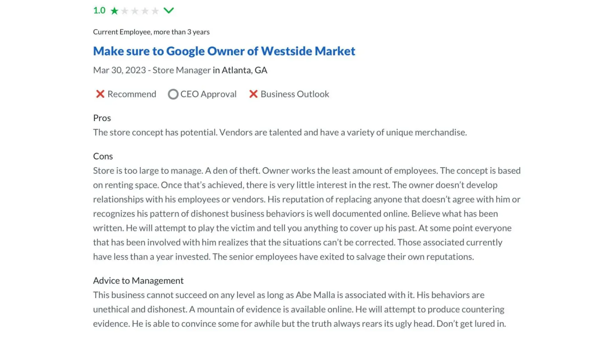Open the "Make sure to Google Owner" review title

(x=224, y=51)
